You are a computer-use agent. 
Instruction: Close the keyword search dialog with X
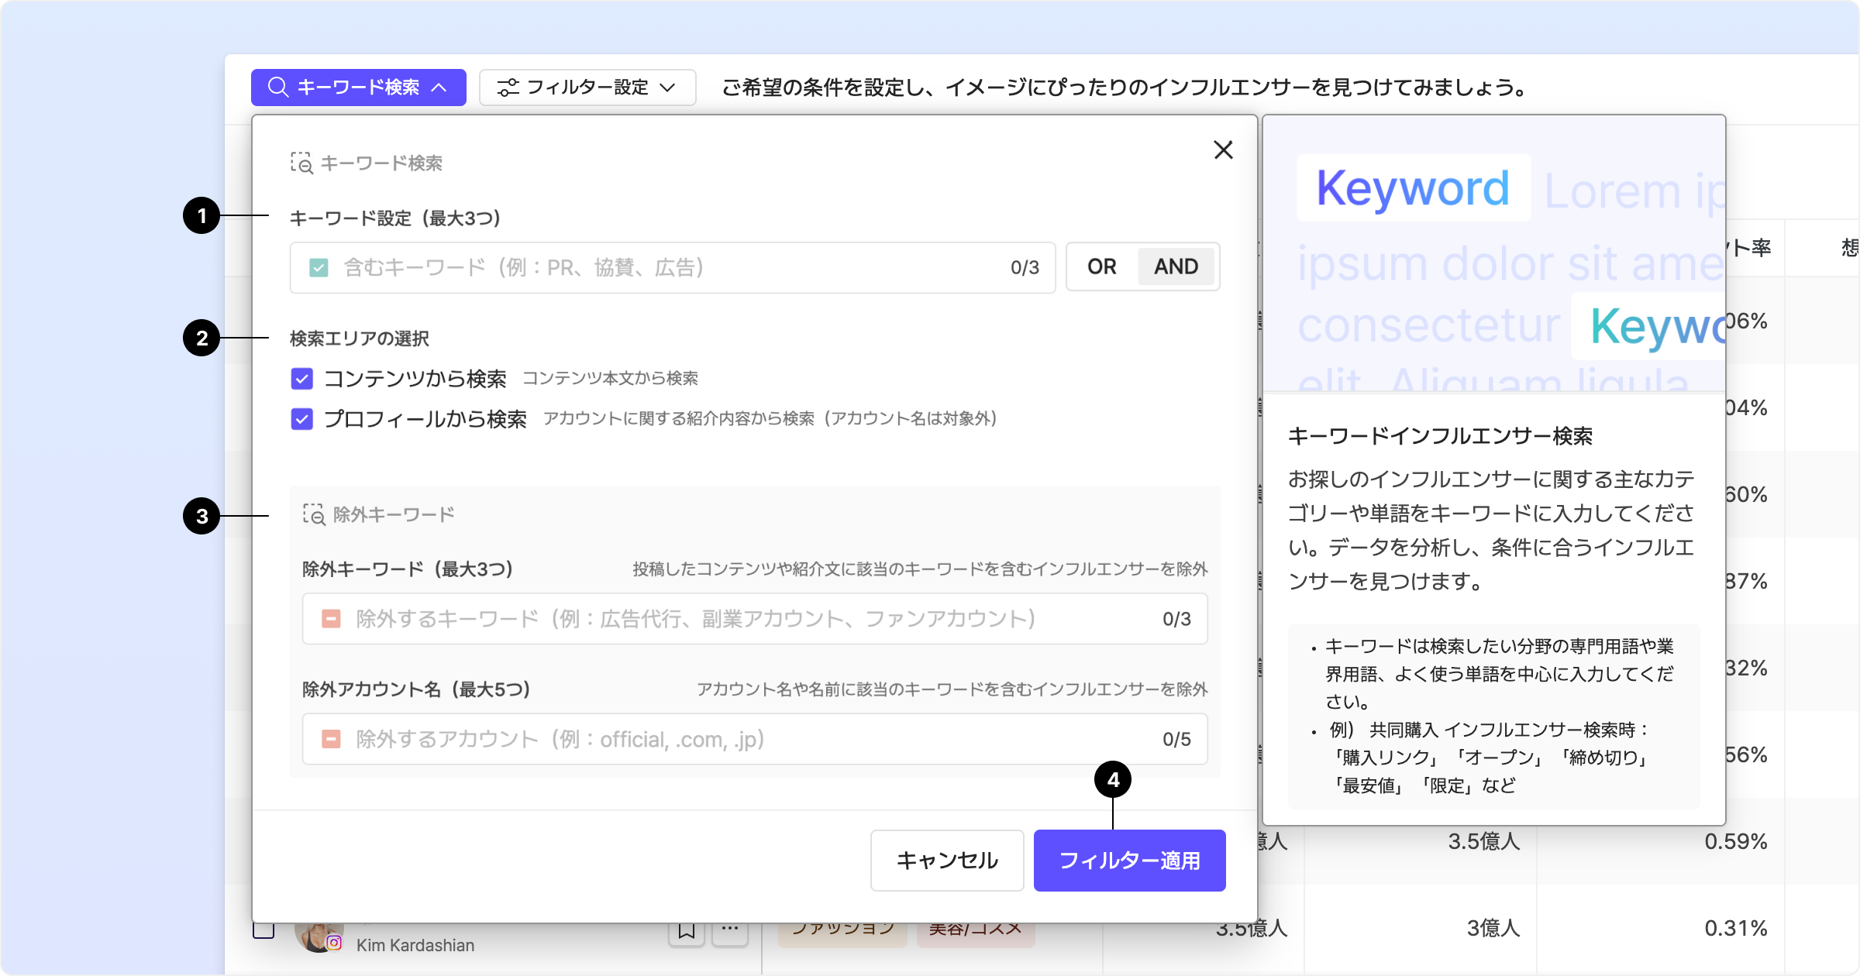[1223, 149]
